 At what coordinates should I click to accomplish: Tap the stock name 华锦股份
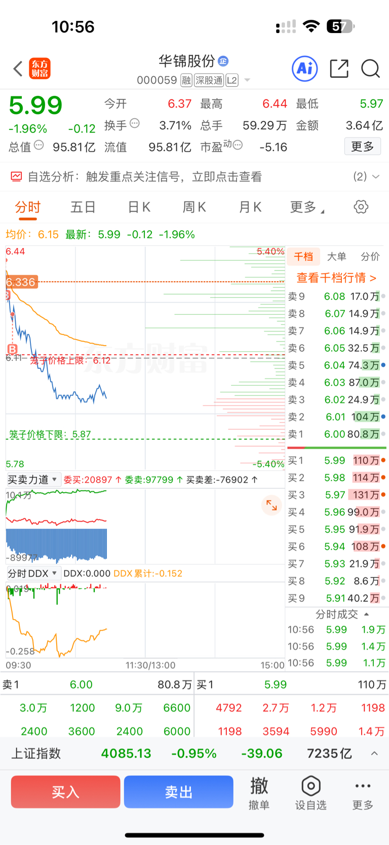187,61
